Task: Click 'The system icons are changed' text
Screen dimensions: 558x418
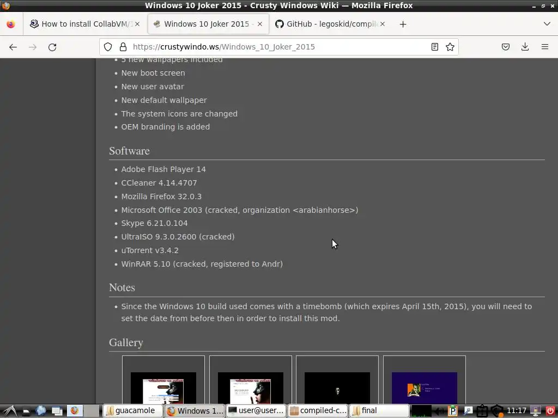Action: pos(179,114)
